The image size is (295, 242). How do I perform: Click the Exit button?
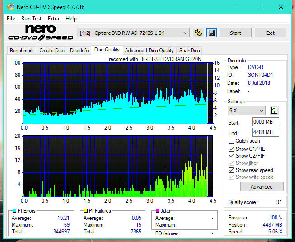(x=270, y=33)
